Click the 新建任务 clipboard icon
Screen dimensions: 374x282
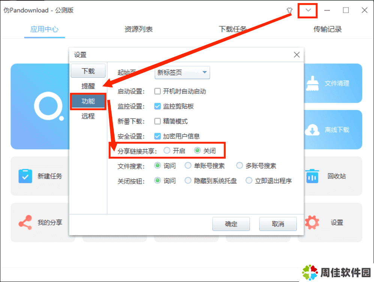tap(25, 176)
